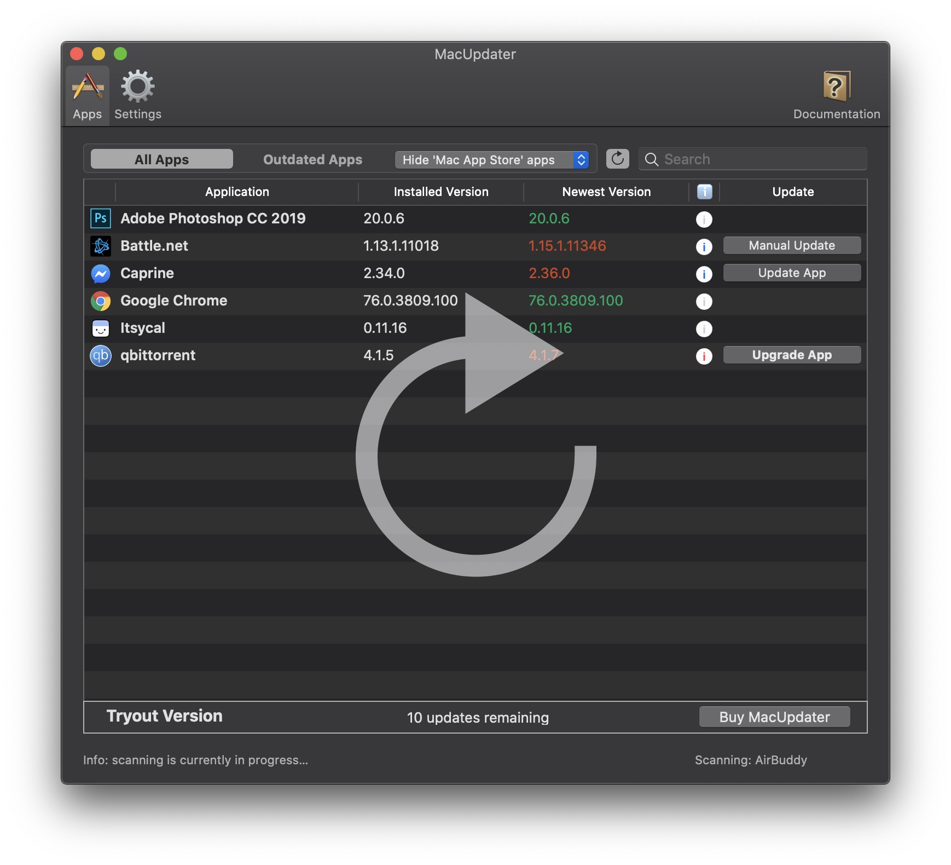This screenshot has height=865, width=951.
Task: Click installed version 76.0.3809.100
Action: click(410, 301)
